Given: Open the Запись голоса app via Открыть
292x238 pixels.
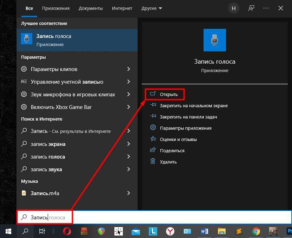Looking at the screenshot, I should point(168,94).
